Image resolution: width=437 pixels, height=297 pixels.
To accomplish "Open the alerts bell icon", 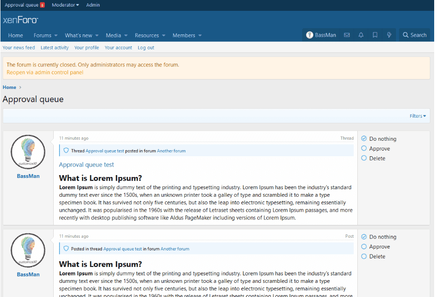I will coord(361,35).
